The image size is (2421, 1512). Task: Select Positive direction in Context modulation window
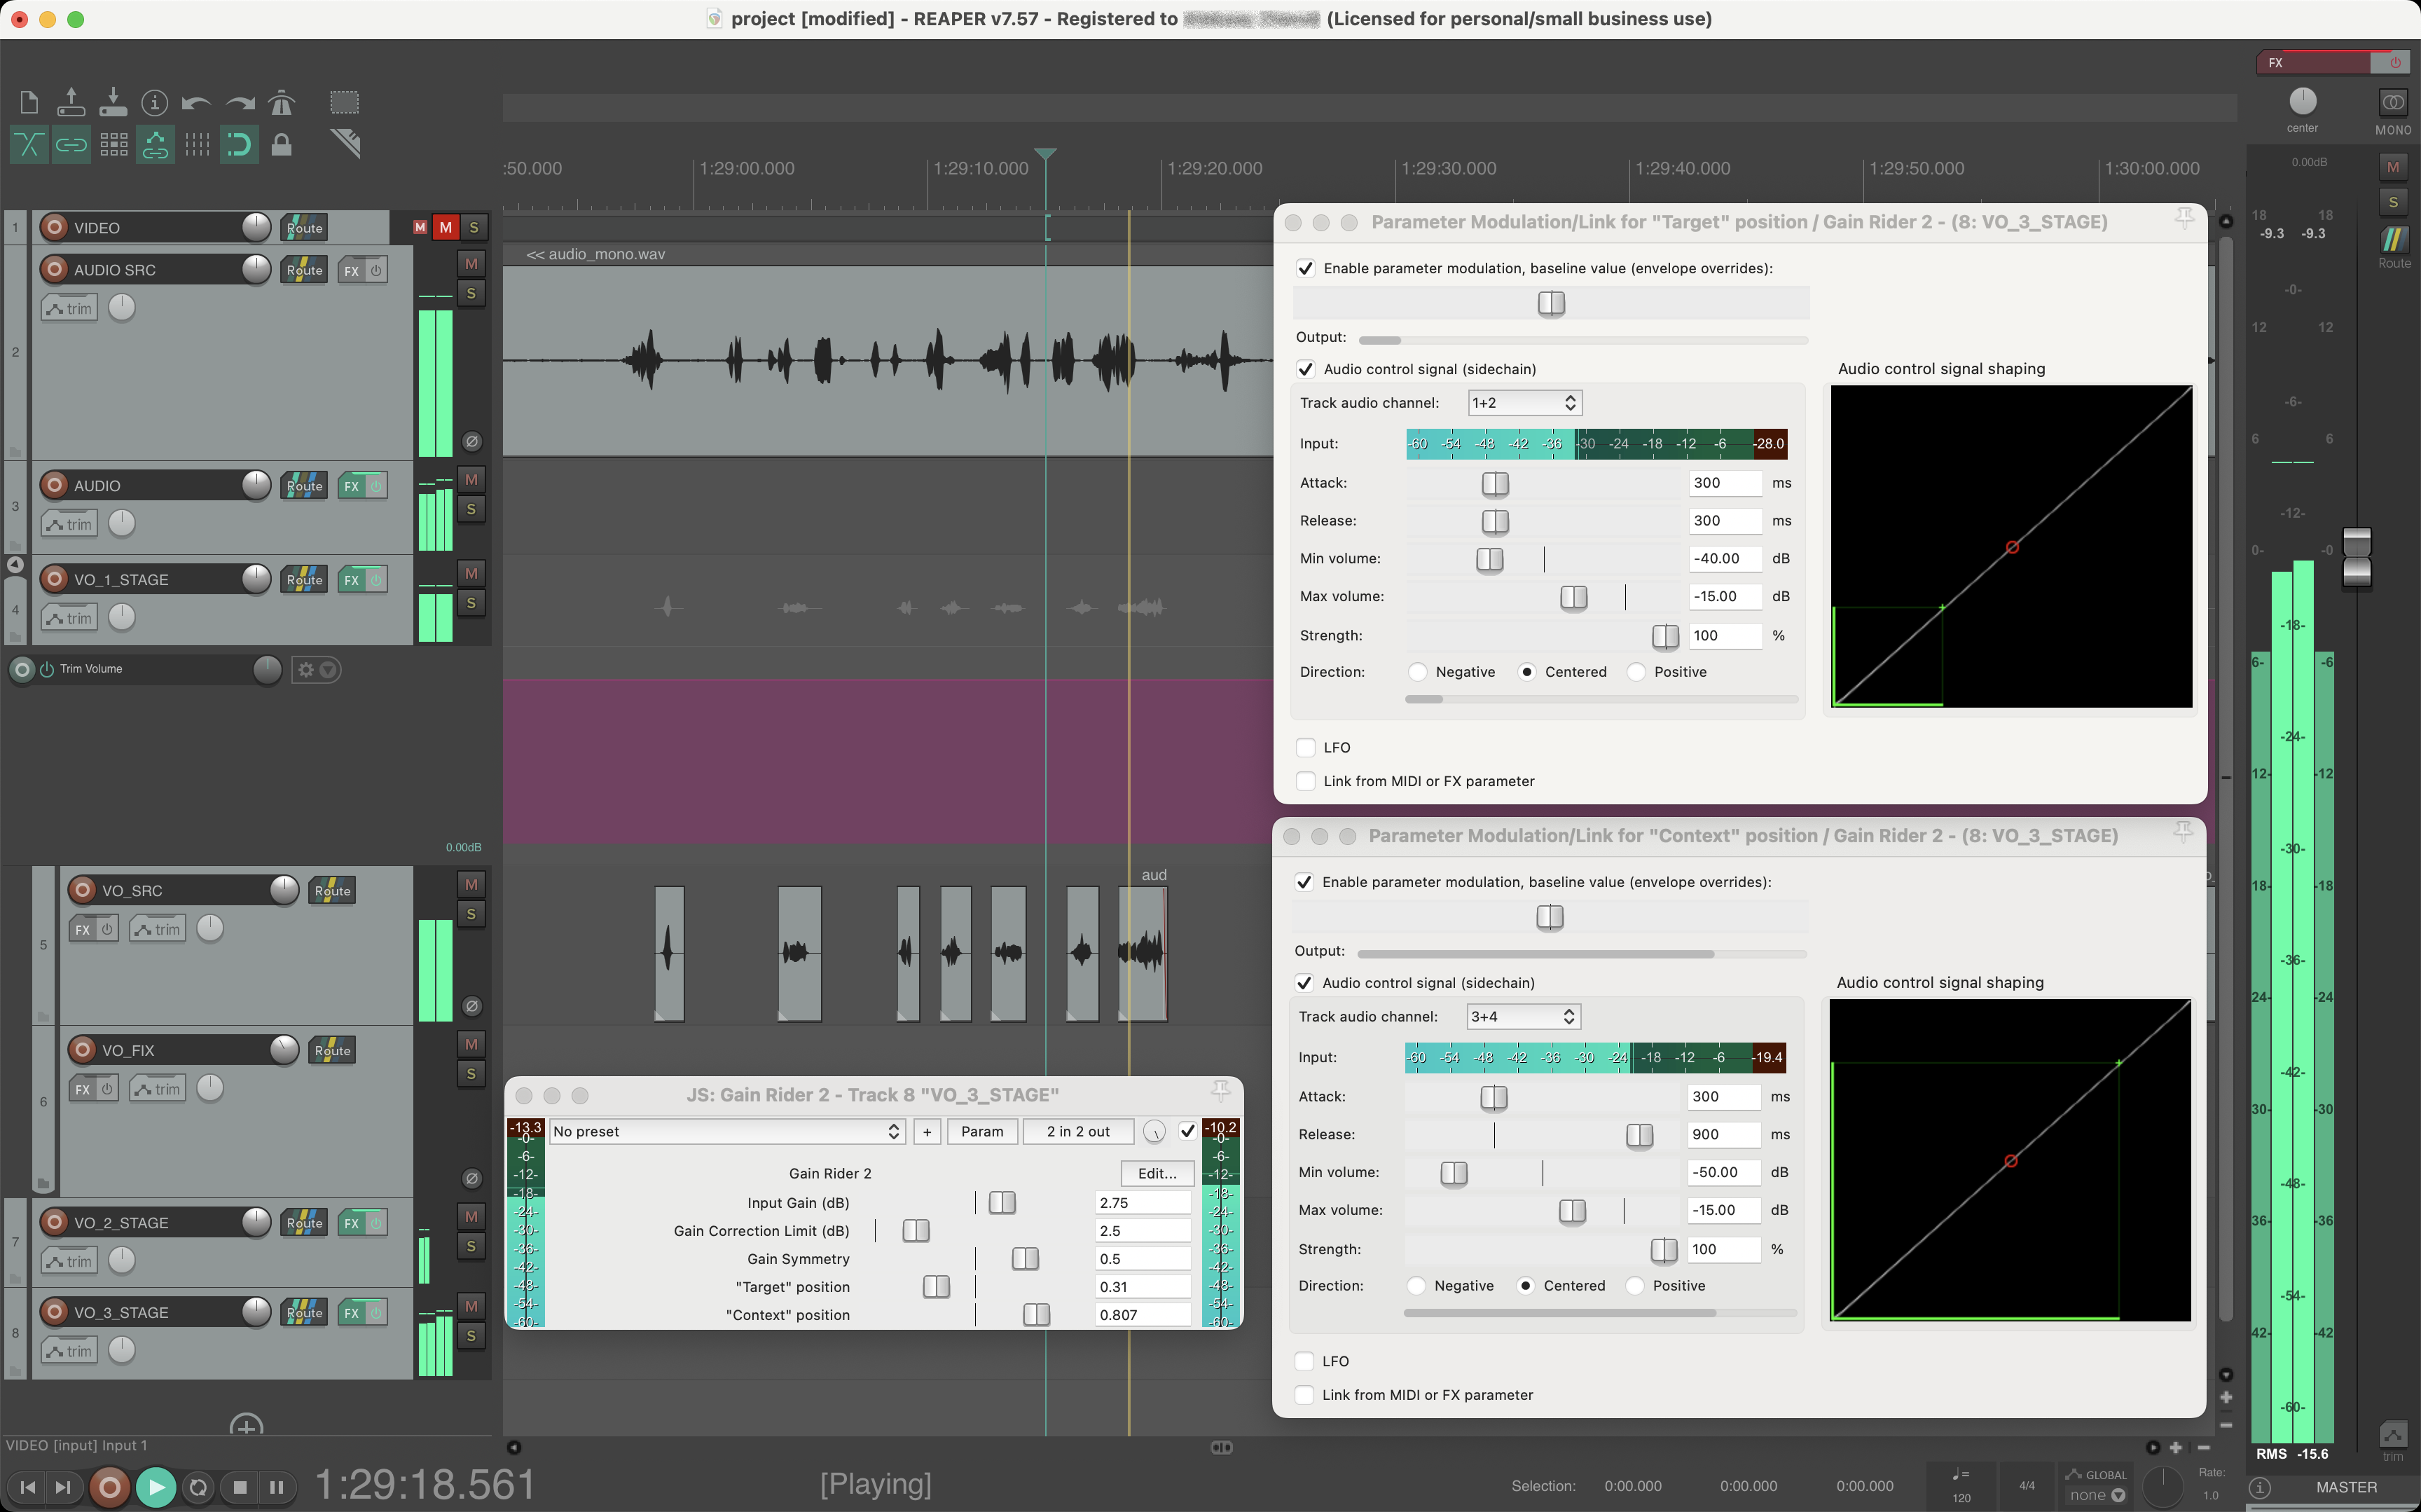(1635, 1286)
